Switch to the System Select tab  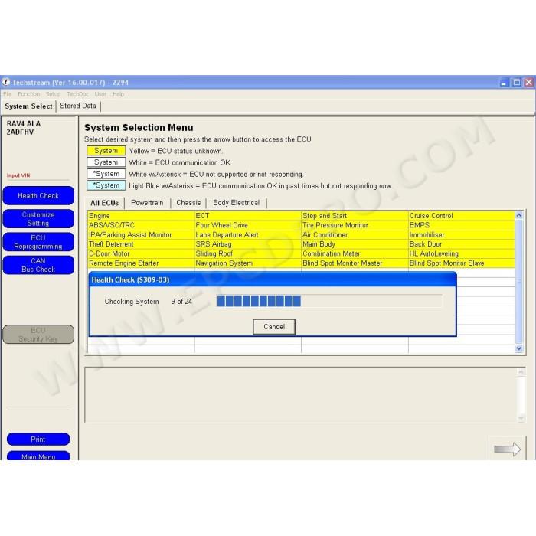(x=29, y=106)
